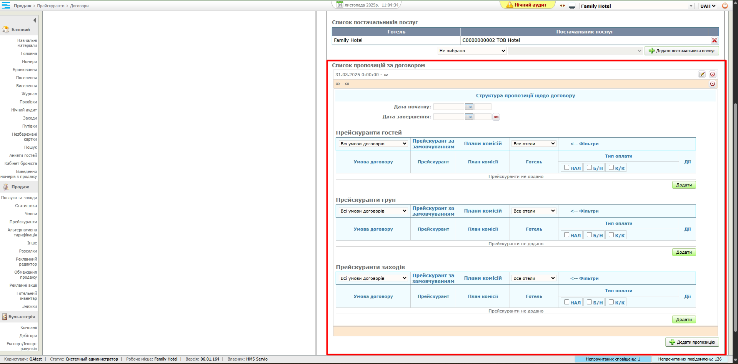Image resolution: width=738 pixels, height=364 pixels.
Task: Click the power logout icon
Action: (x=725, y=6)
